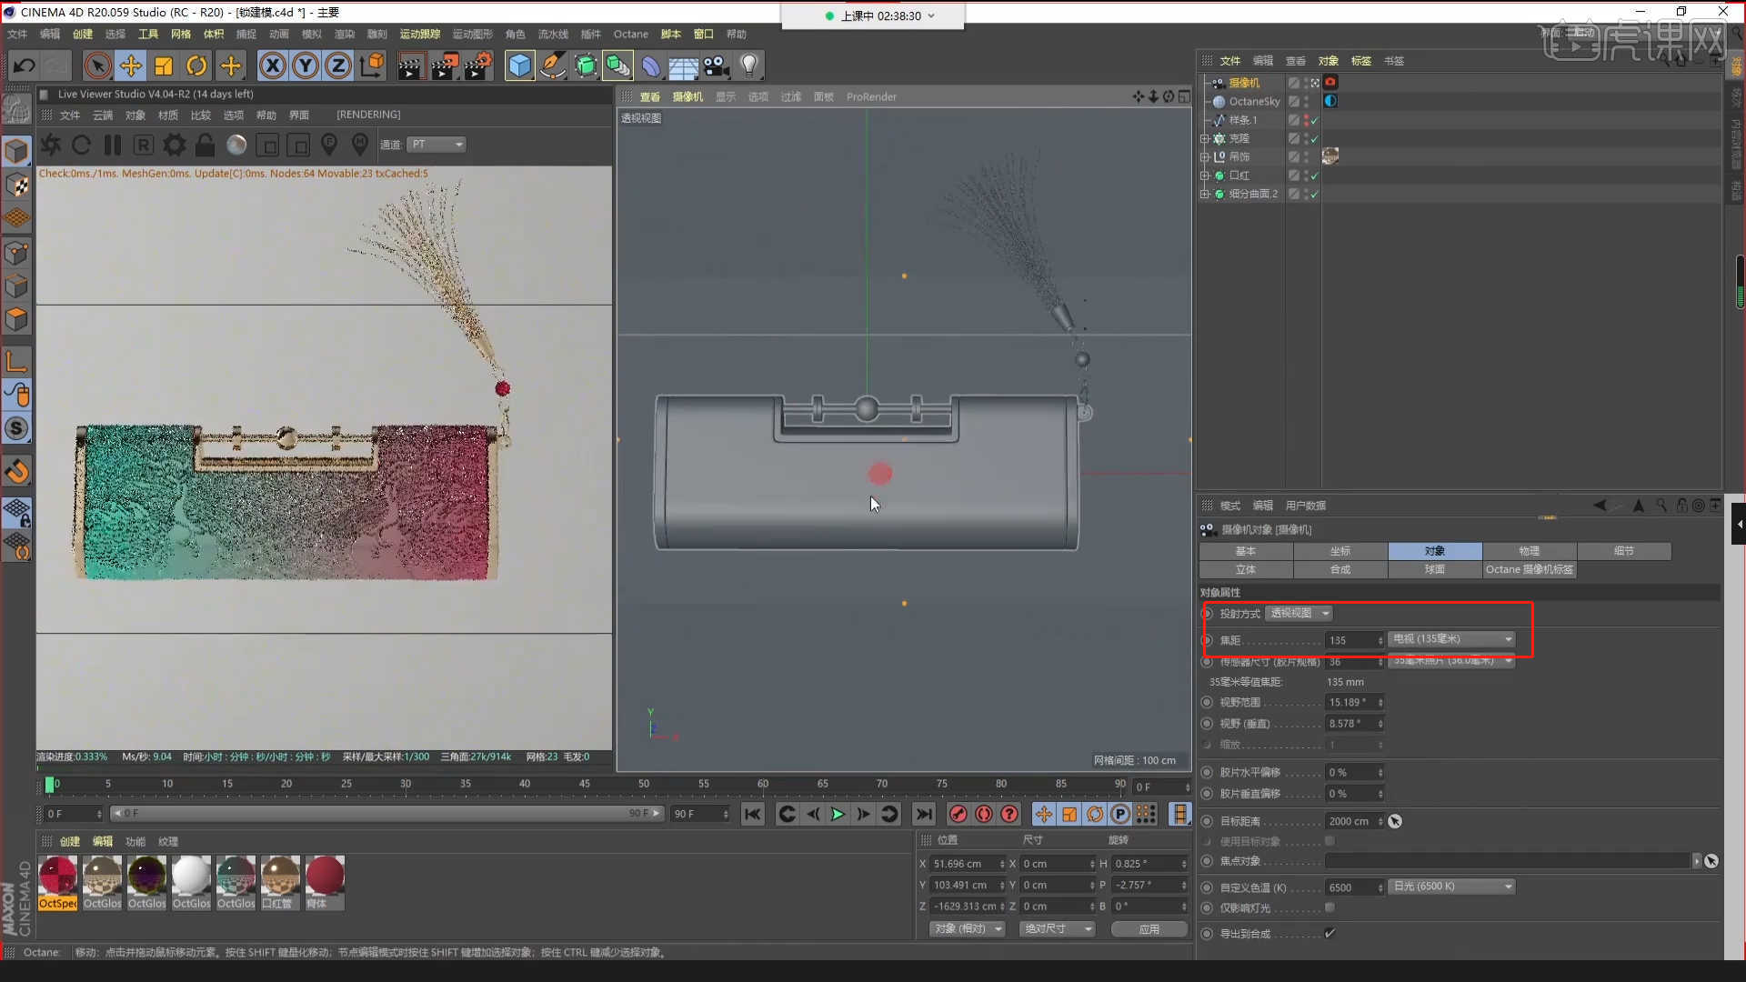Add a Cube primitive object

click(x=519, y=65)
